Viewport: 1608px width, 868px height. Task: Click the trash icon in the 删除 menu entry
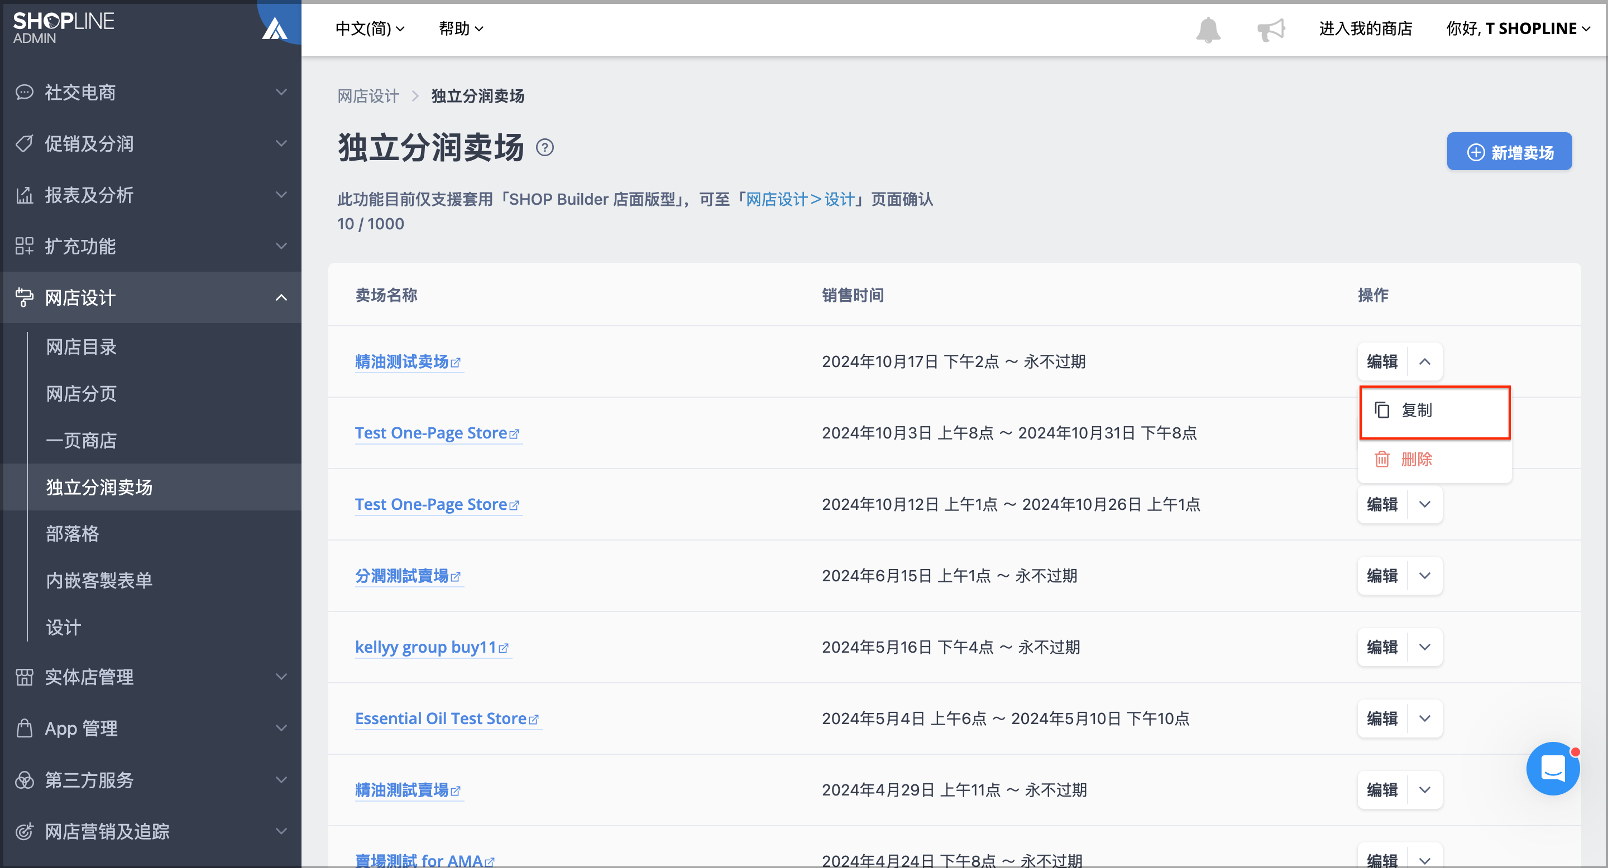pos(1382,459)
